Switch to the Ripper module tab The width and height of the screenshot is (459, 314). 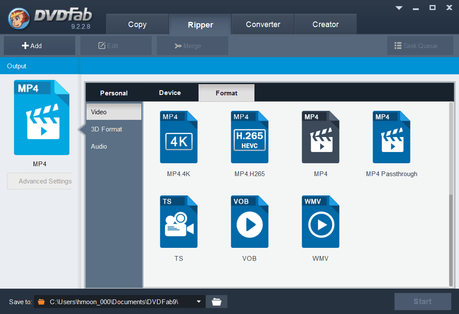(200, 24)
